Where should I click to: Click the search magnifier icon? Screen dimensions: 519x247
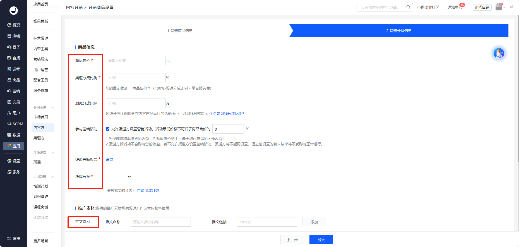point(408,7)
